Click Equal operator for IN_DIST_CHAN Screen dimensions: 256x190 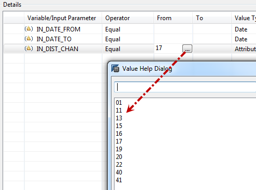(x=112, y=49)
